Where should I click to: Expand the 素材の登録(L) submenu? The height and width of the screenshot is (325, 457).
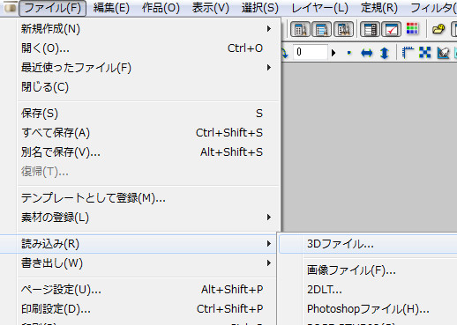(146, 218)
